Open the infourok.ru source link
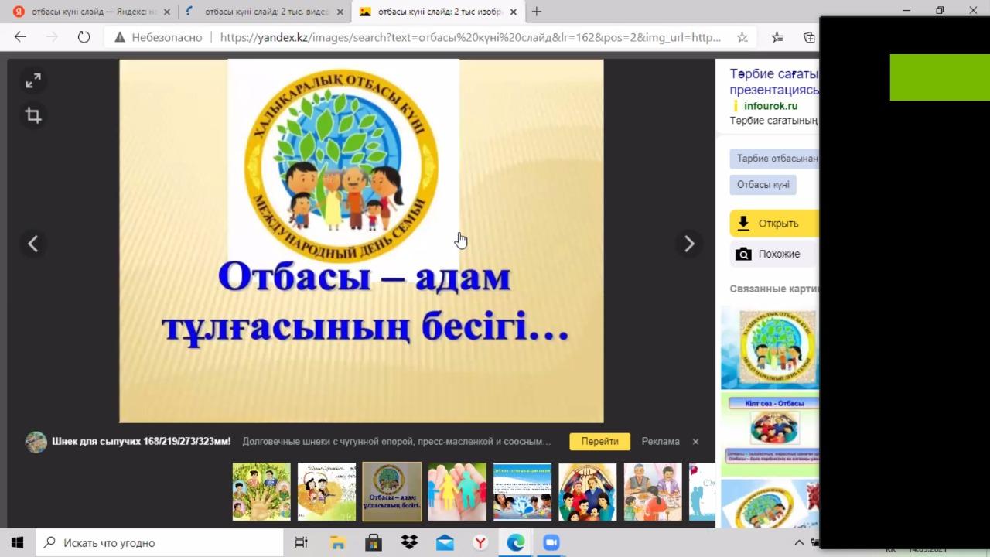990x557 pixels. [770, 106]
